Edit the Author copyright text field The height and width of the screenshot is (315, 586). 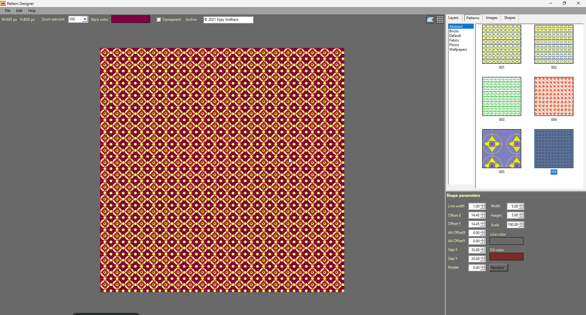tap(228, 20)
